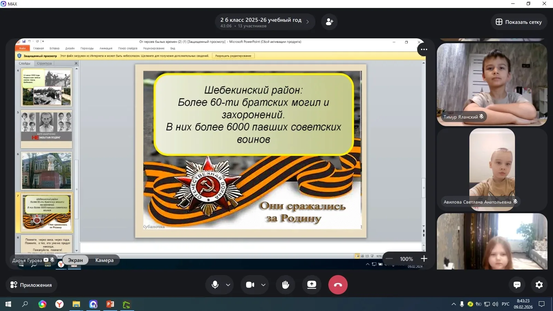Screen dimensions: 553x311
Task: Click the add participant icon
Action: (329, 22)
